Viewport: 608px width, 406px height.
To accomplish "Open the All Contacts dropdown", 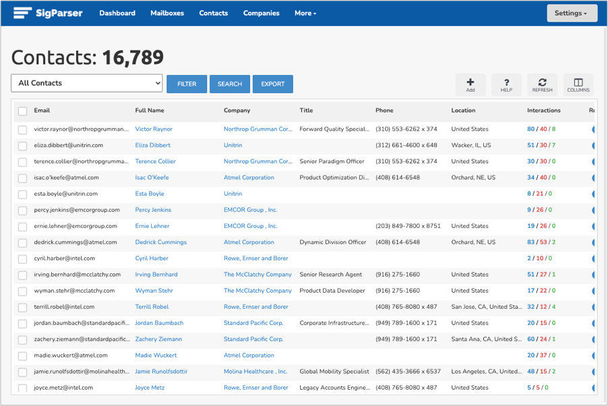I will pos(86,83).
